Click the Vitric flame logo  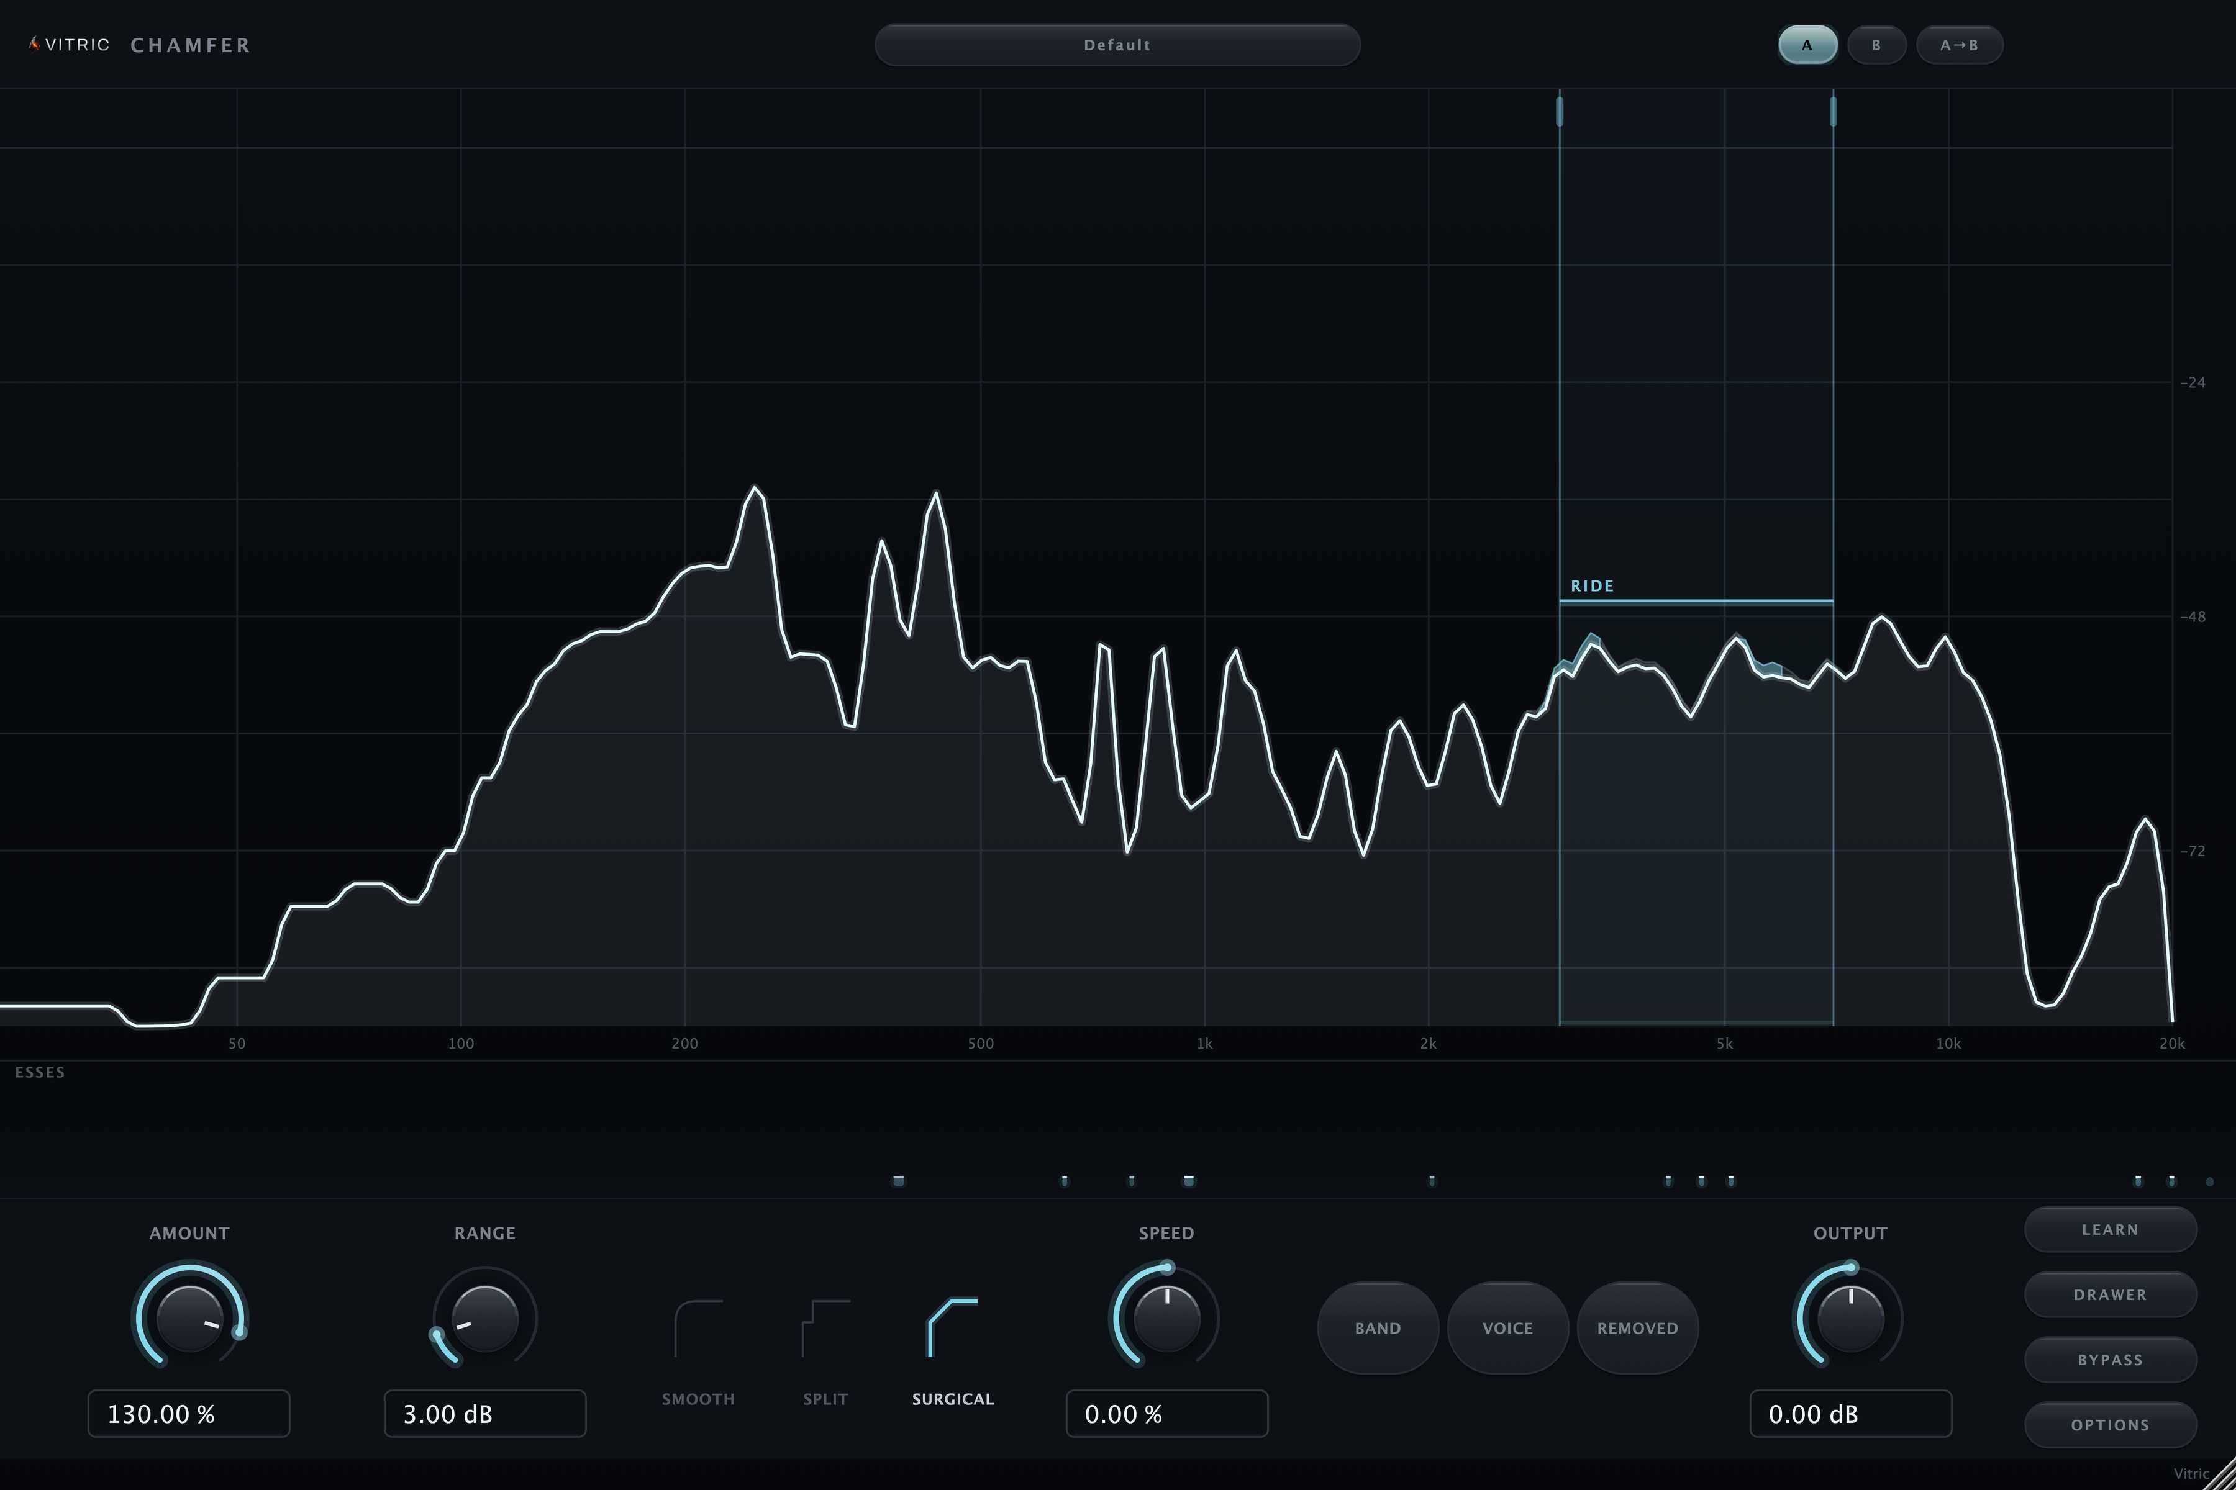click(34, 43)
